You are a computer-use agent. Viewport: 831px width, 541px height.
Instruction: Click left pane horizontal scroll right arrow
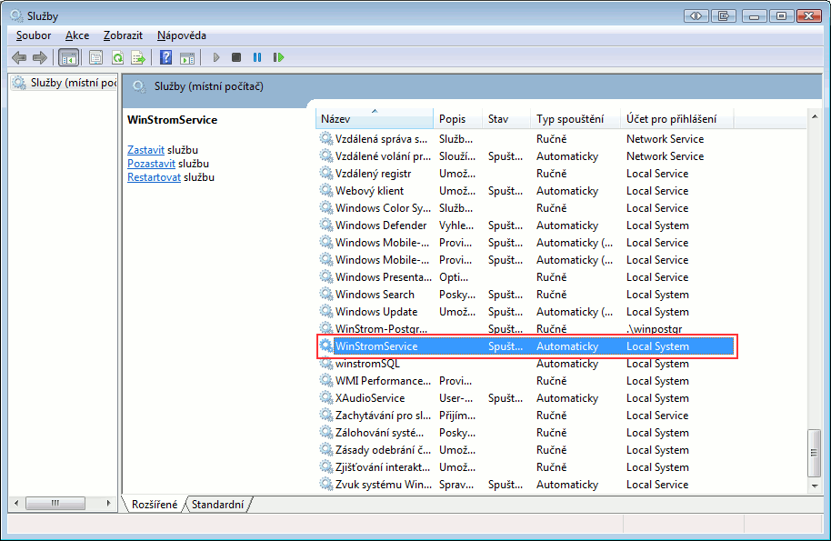[108, 503]
